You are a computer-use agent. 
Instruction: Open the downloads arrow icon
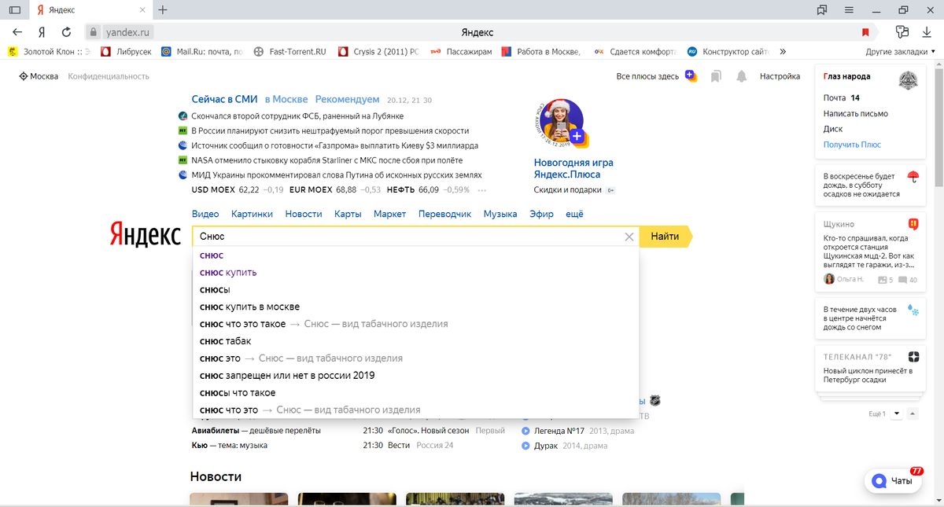(927, 32)
